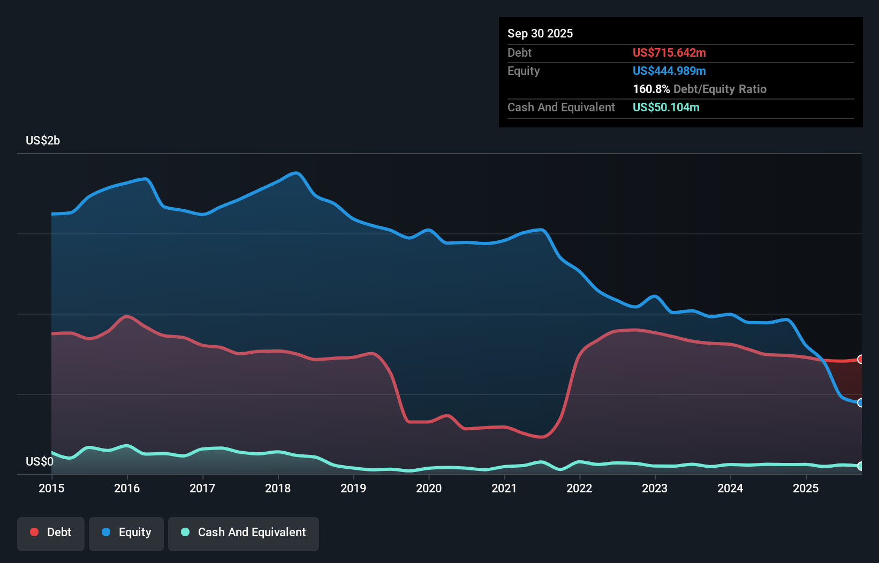Click the blue Equity legend dot
The image size is (879, 563).
tap(105, 532)
